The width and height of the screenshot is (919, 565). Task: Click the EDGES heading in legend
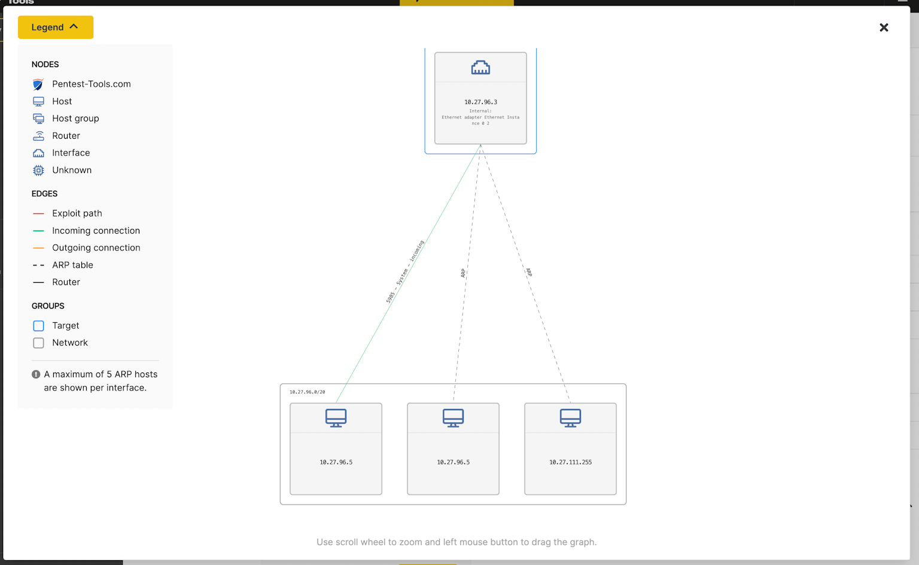[45, 194]
